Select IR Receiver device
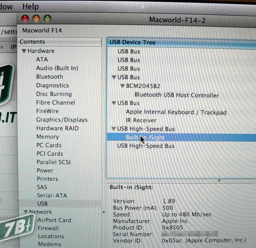Image resolution: width=256 pixels, height=248 pixels. pos(141,121)
